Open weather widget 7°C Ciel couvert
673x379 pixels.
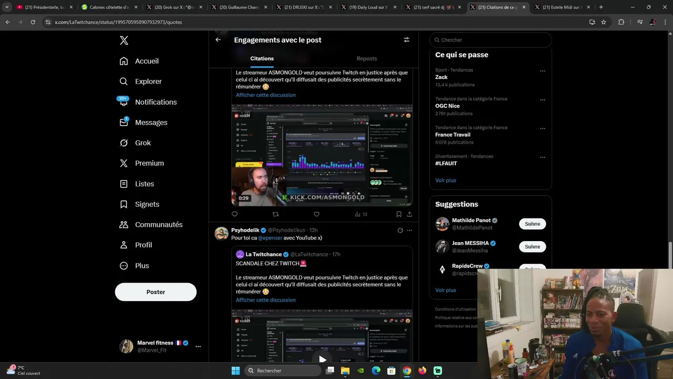[x=24, y=371]
